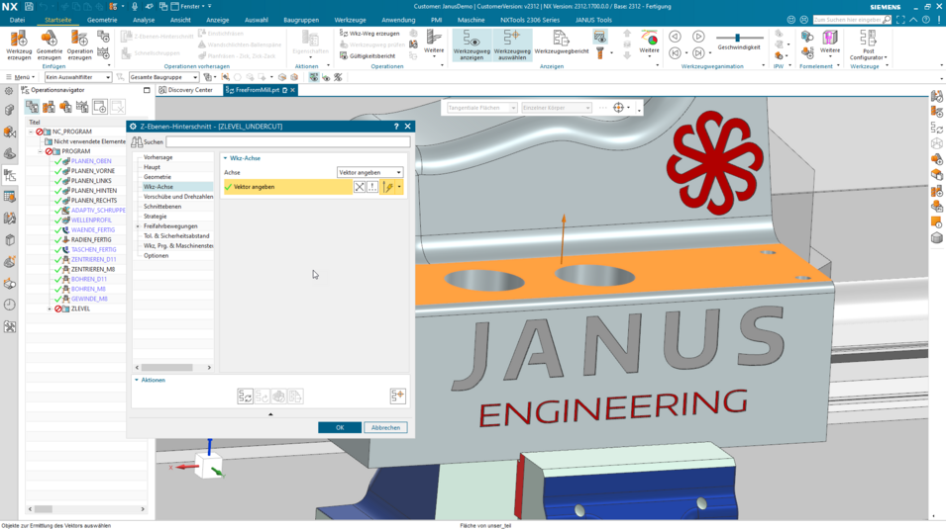
Task: Click Wkz-Weg erzeugen icon
Action: (344, 33)
